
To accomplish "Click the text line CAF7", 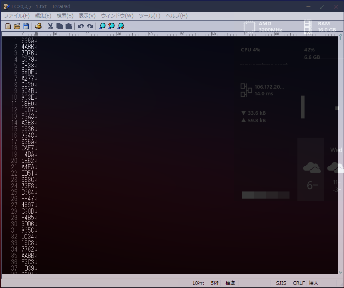I will tap(28, 148).
